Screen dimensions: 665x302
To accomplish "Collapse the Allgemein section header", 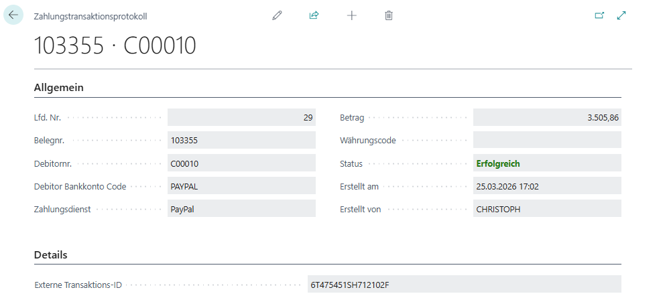I will point(59,88).
